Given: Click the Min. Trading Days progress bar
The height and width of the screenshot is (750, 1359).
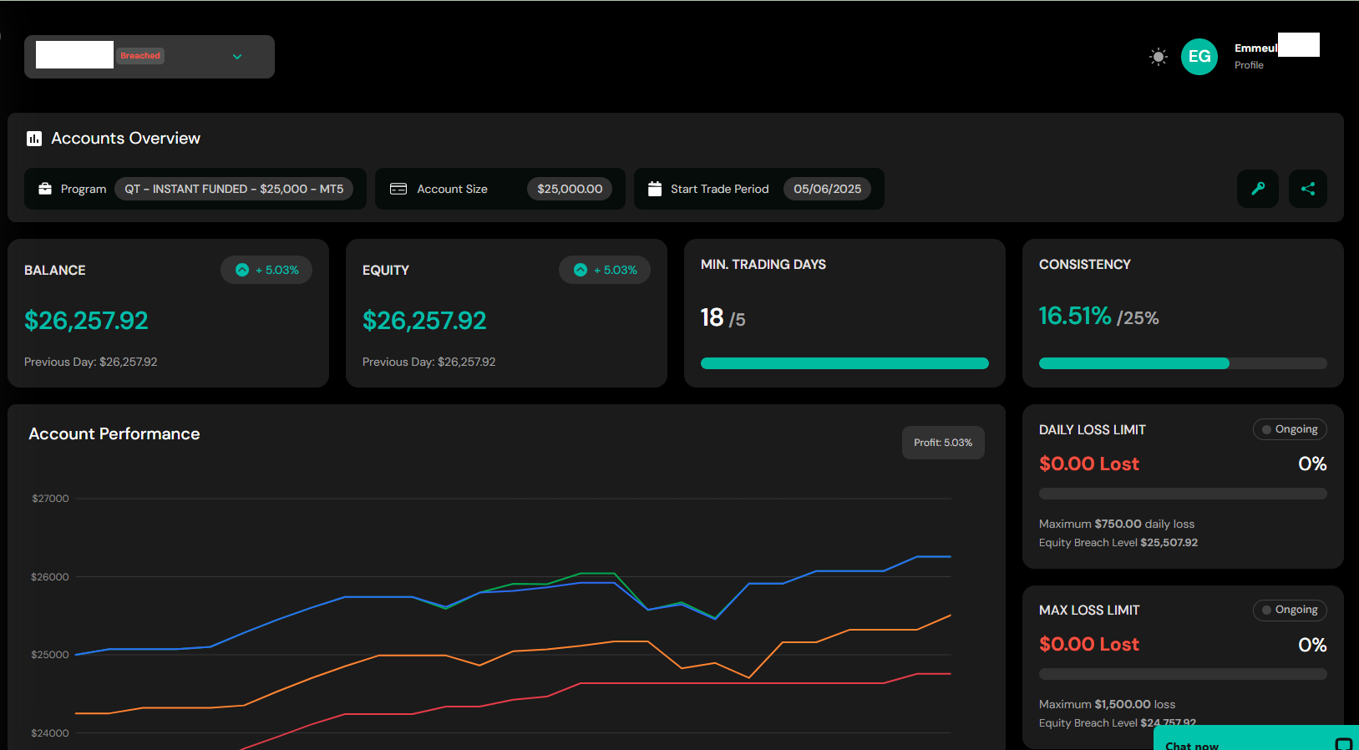Looking at the screenshot, I should pyautogui.click(x=844, y=363).
